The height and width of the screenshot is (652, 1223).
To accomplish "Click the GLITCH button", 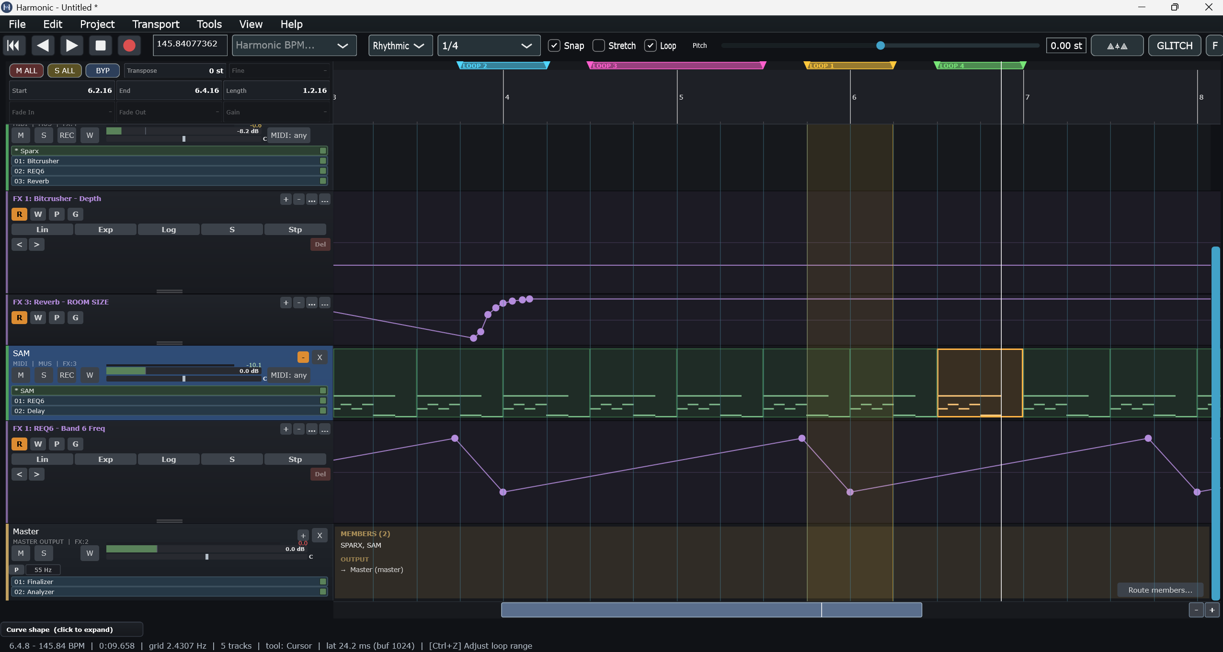I will click(1174, 45).
